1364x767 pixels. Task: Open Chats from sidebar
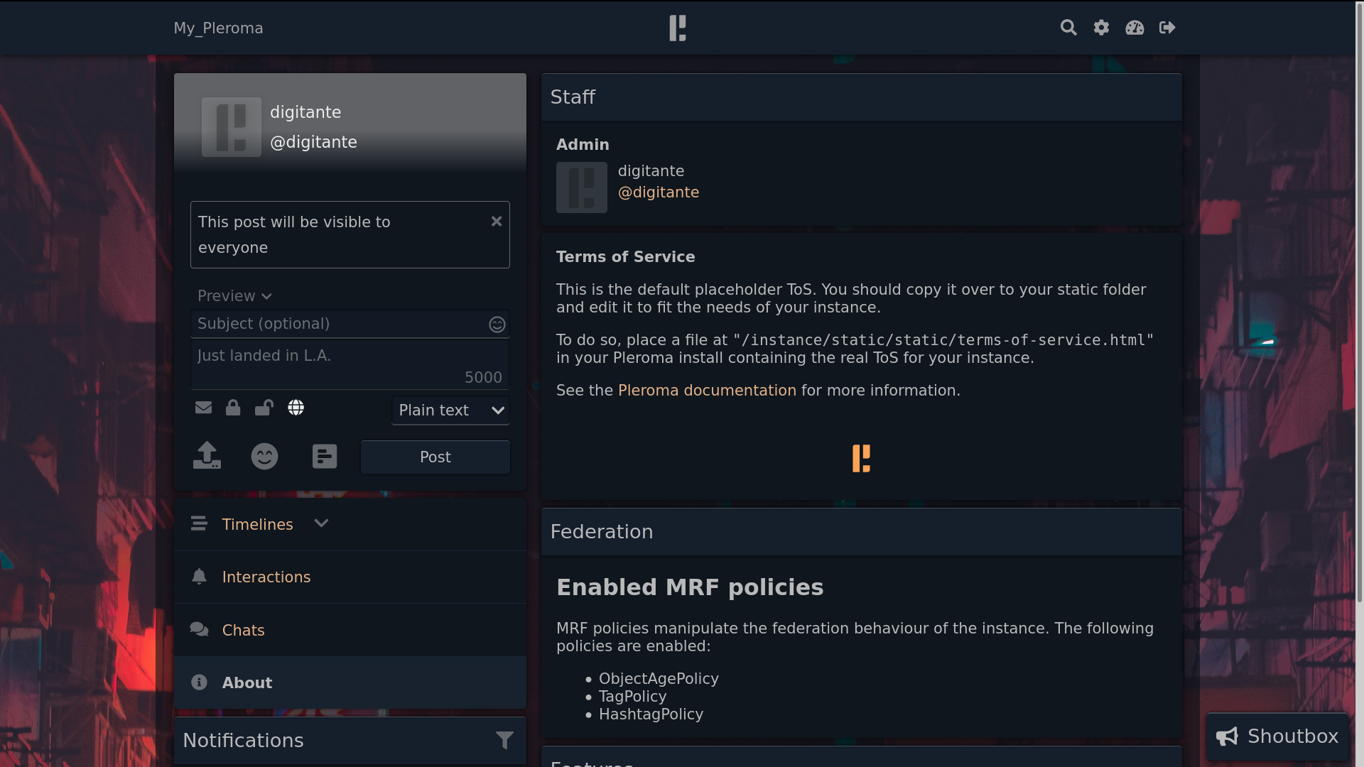click(243, 630)
